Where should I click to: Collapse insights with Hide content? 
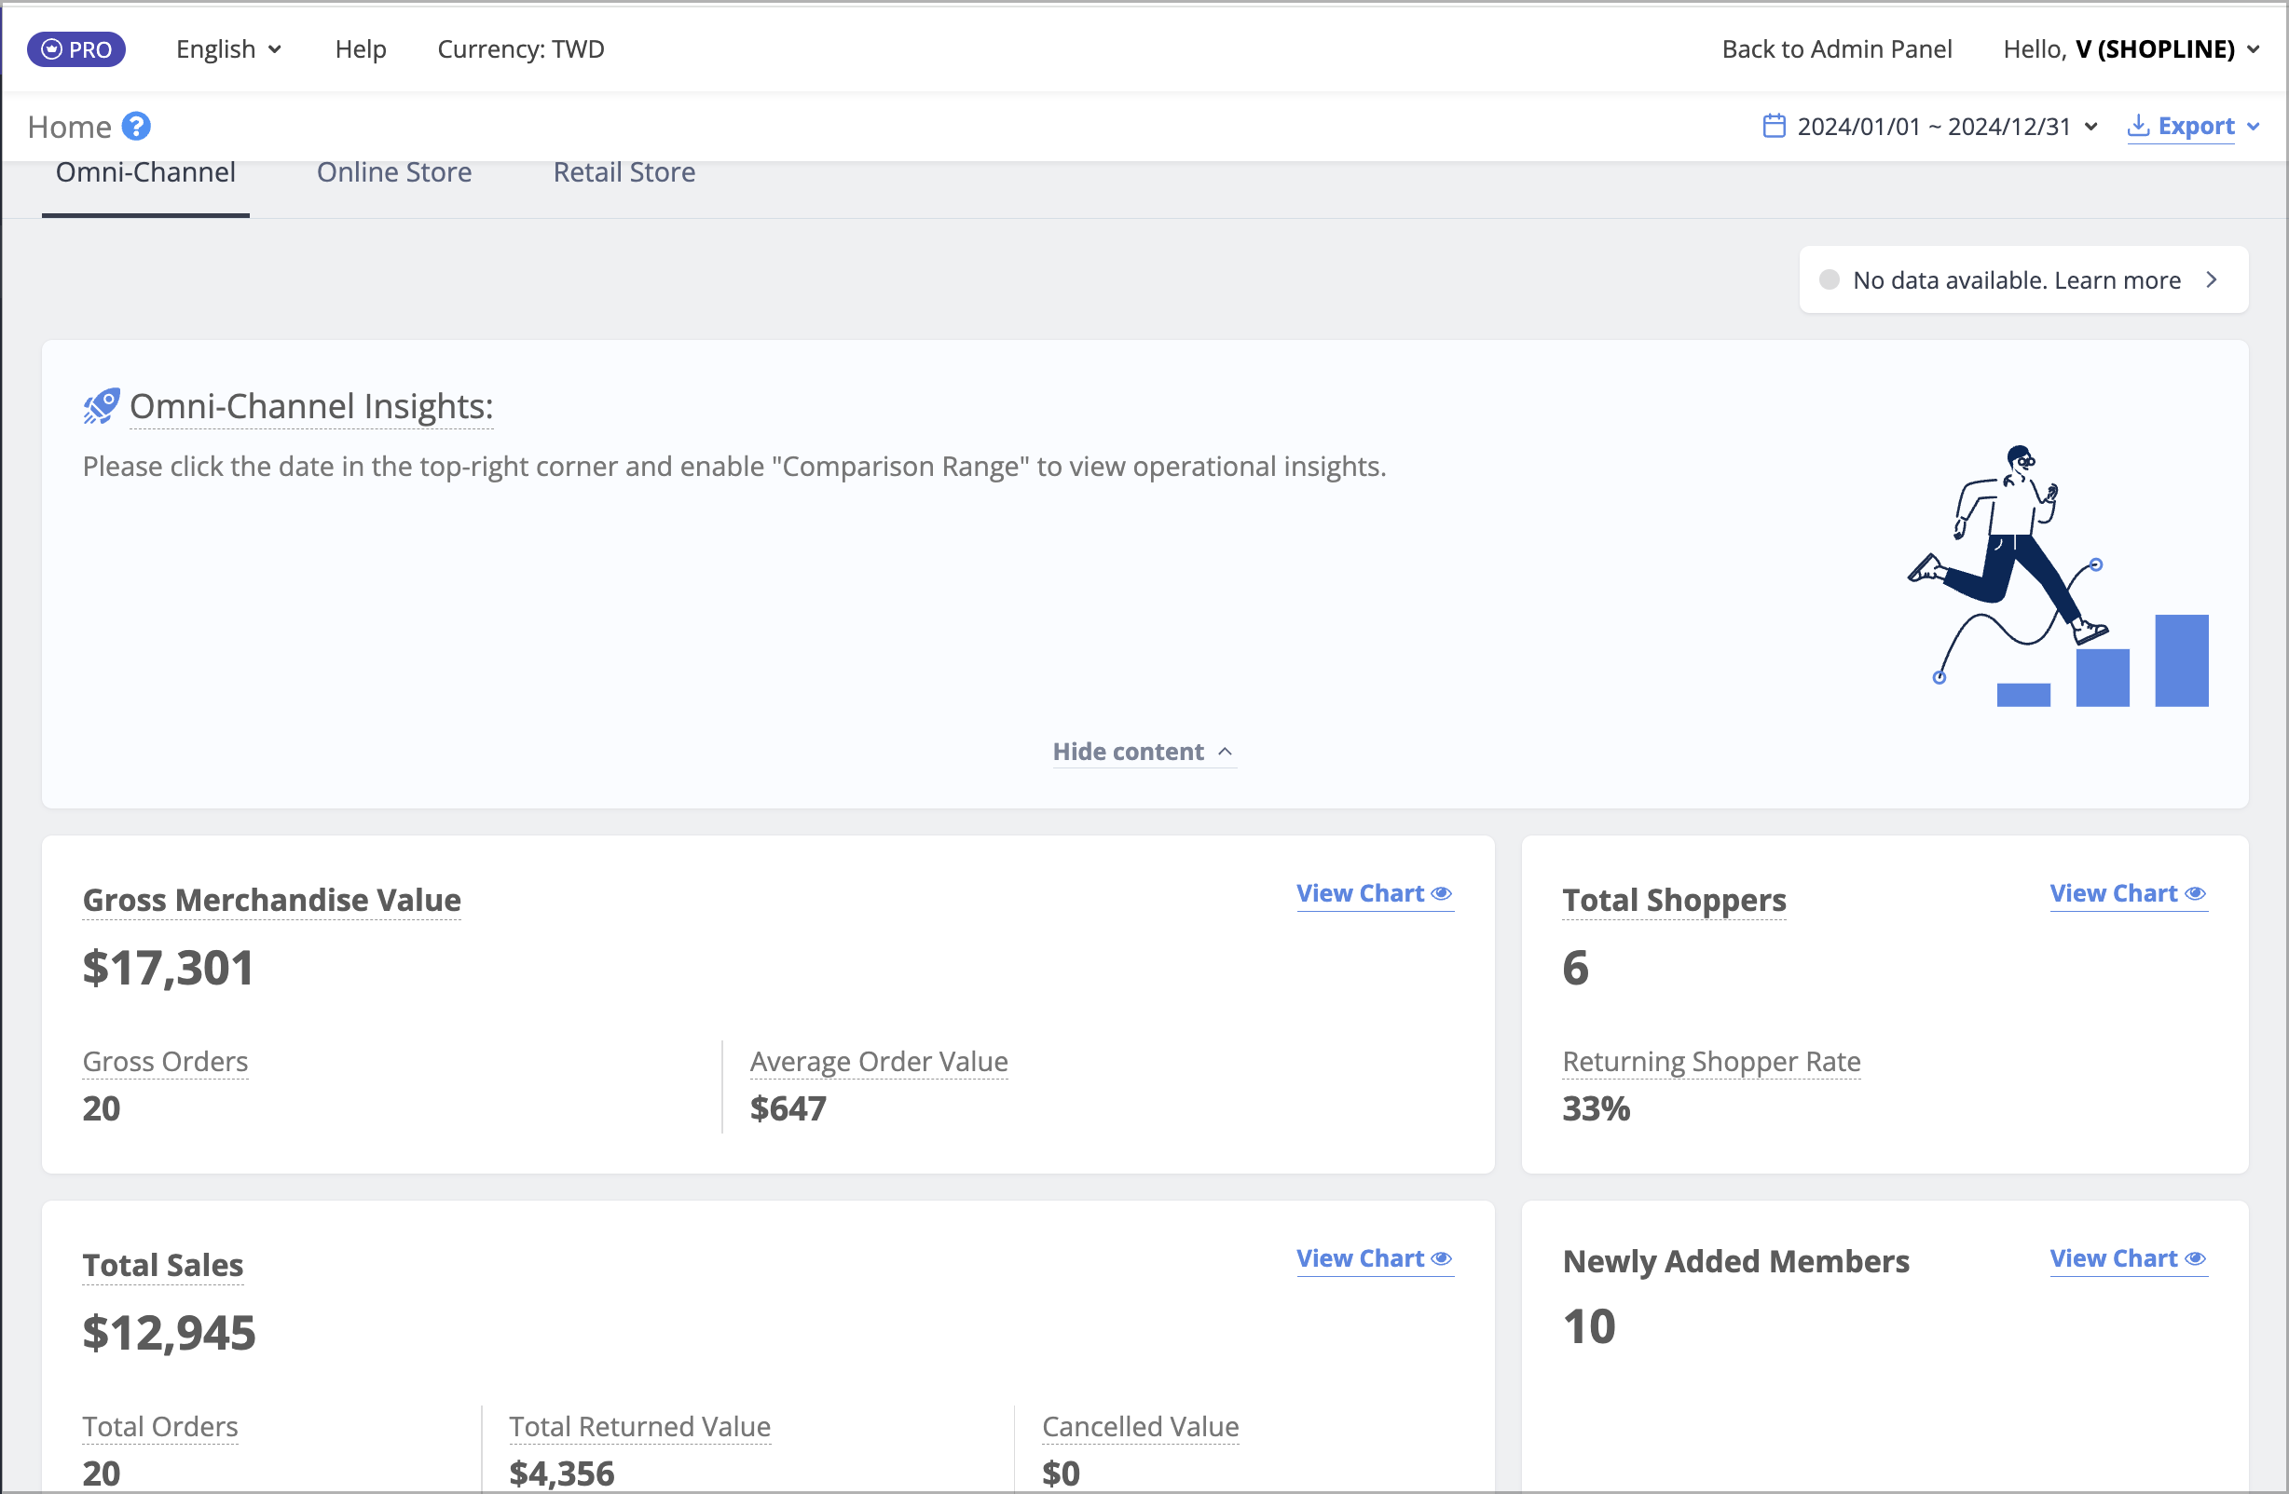[x=1144, y=751]
